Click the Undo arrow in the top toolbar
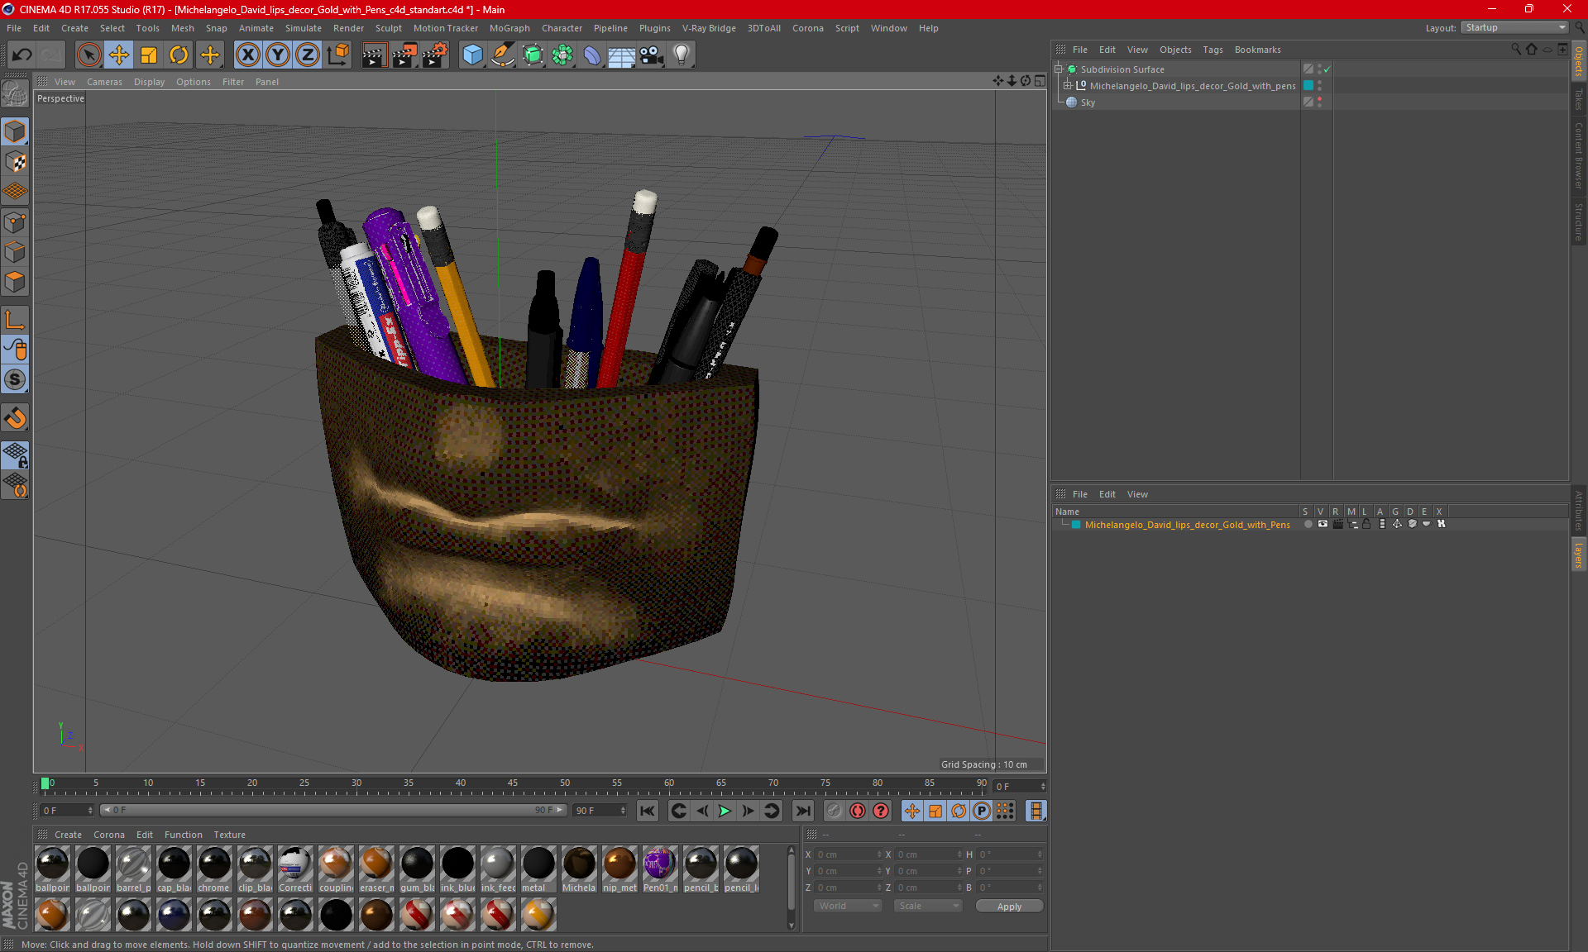 click(x=22, y=55)
